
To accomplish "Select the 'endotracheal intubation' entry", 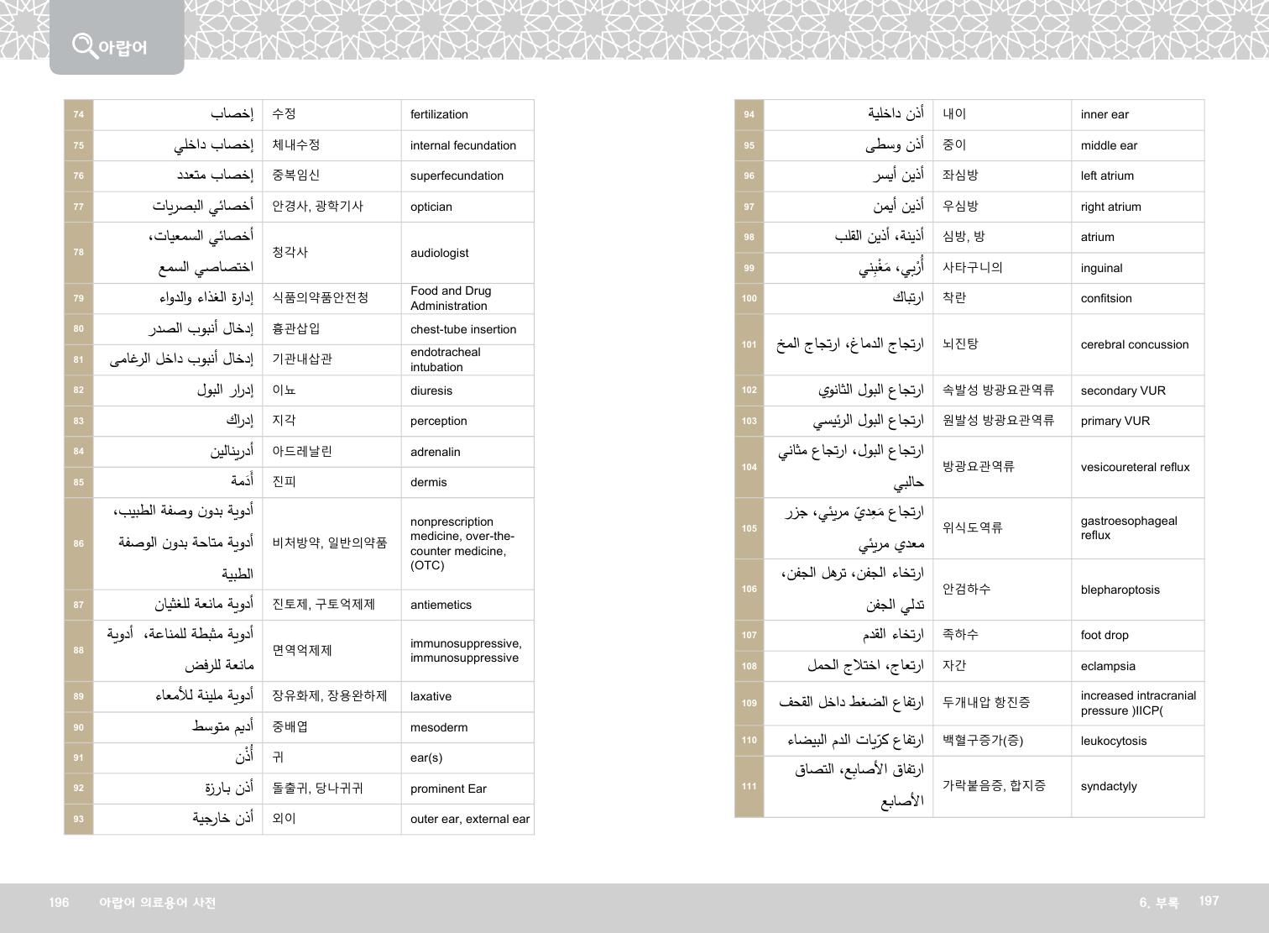I will (x=446, y=359).
